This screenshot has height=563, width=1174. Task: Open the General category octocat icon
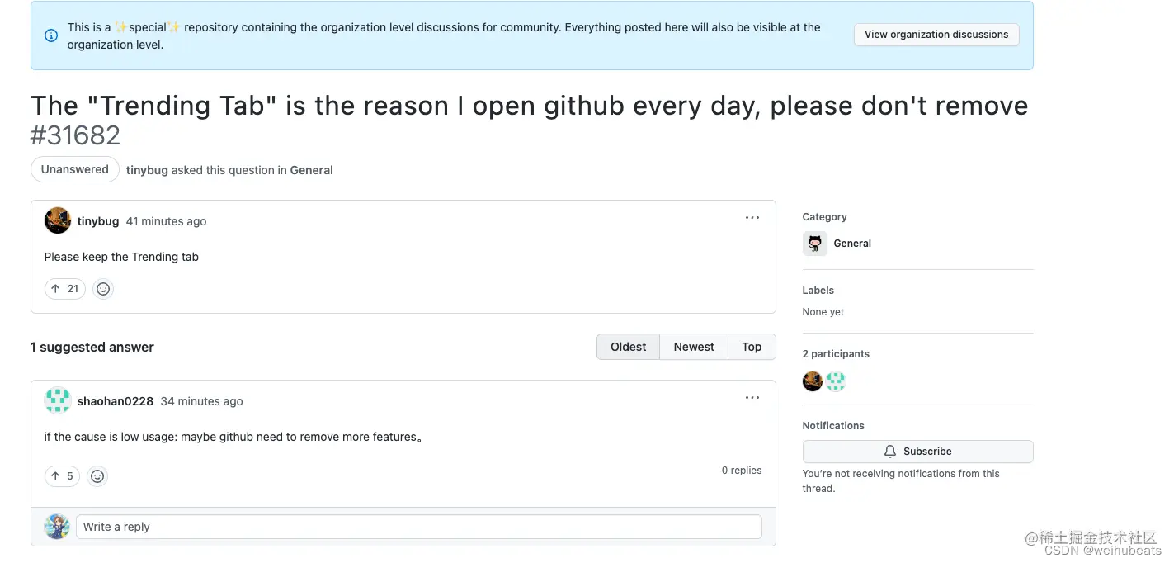click(x=815, y=244)
